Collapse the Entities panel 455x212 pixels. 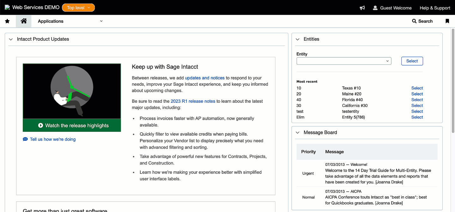tap(297, 39)
